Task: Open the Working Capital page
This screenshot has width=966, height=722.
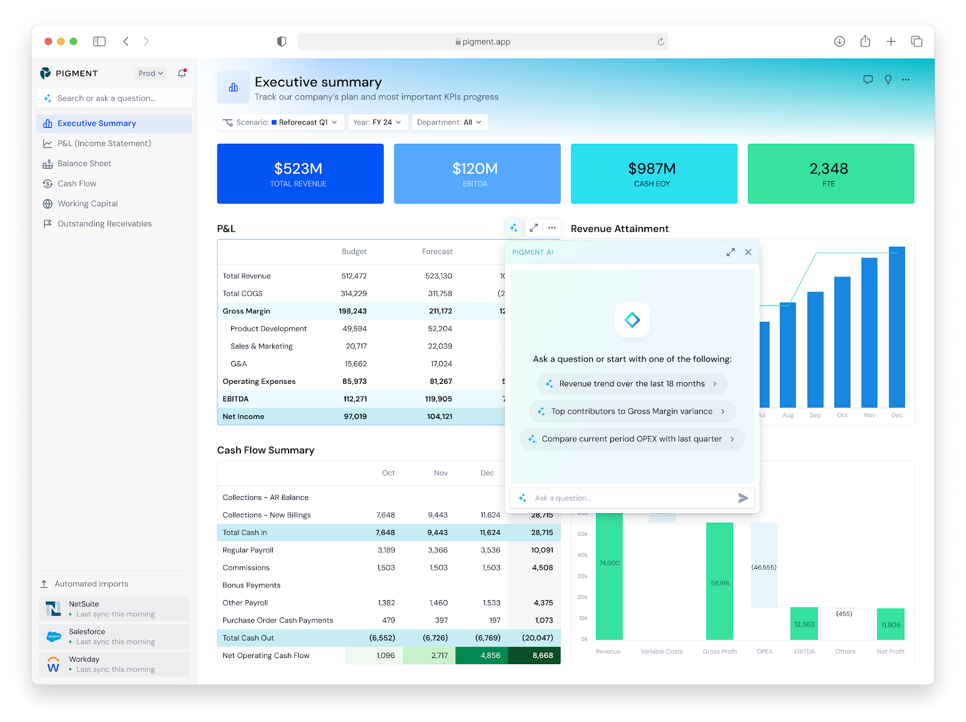Action: (88, 203)
